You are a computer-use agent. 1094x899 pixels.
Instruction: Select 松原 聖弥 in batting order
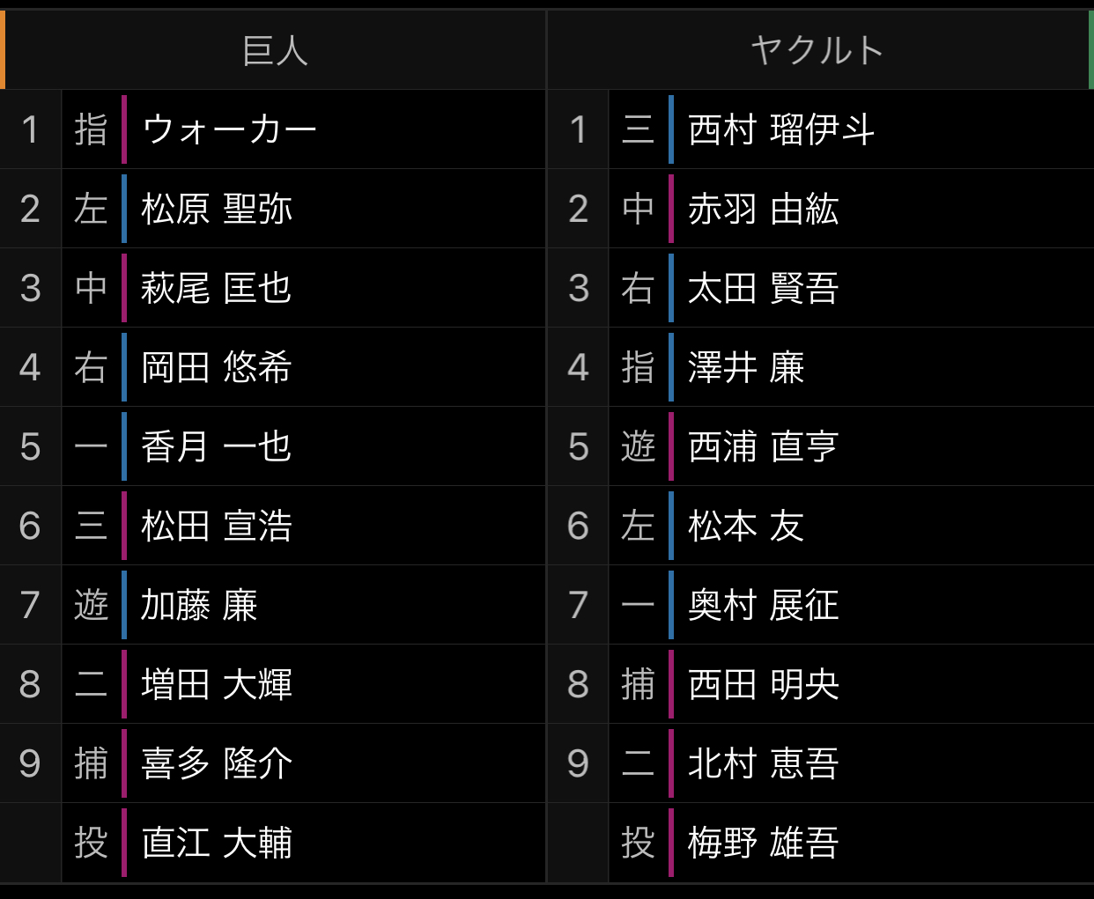273,209
